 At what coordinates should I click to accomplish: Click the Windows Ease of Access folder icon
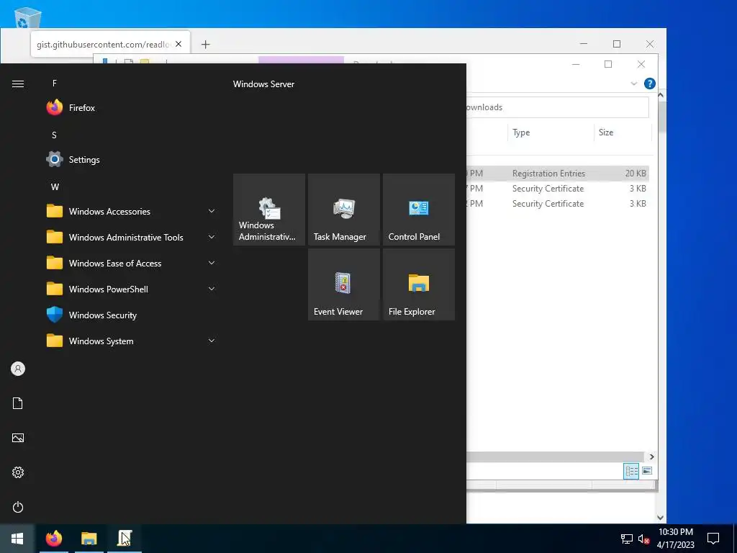(55, 263)
